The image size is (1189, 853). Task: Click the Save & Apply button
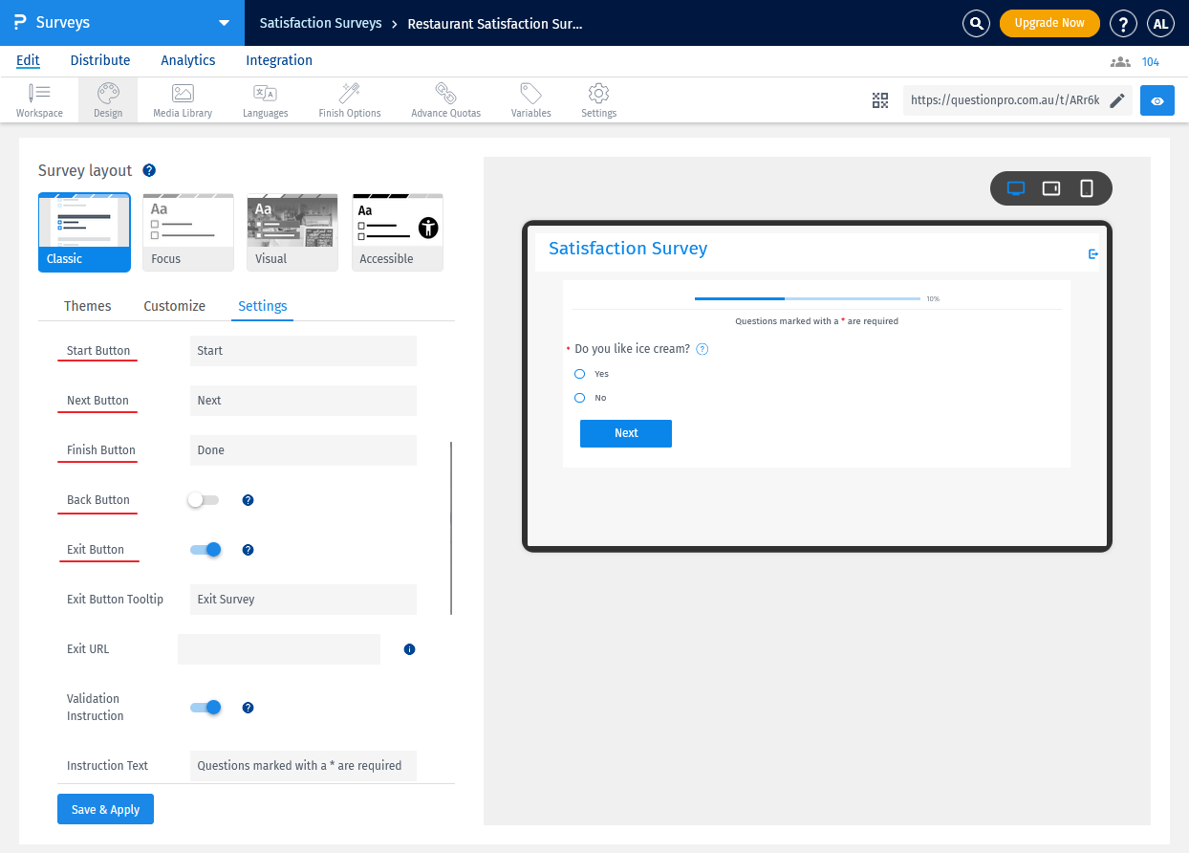click(x=105, y=809)
